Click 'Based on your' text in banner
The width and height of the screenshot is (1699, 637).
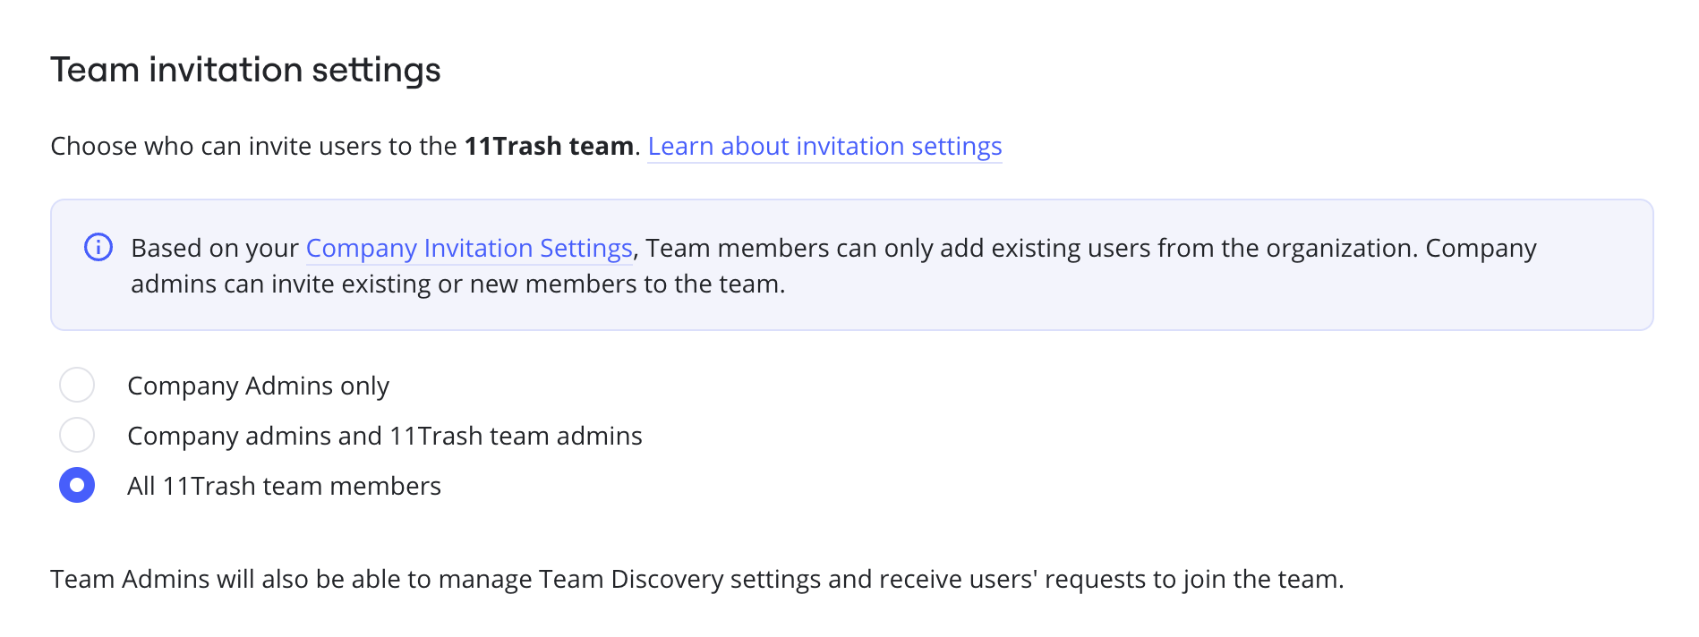(214, 248)
